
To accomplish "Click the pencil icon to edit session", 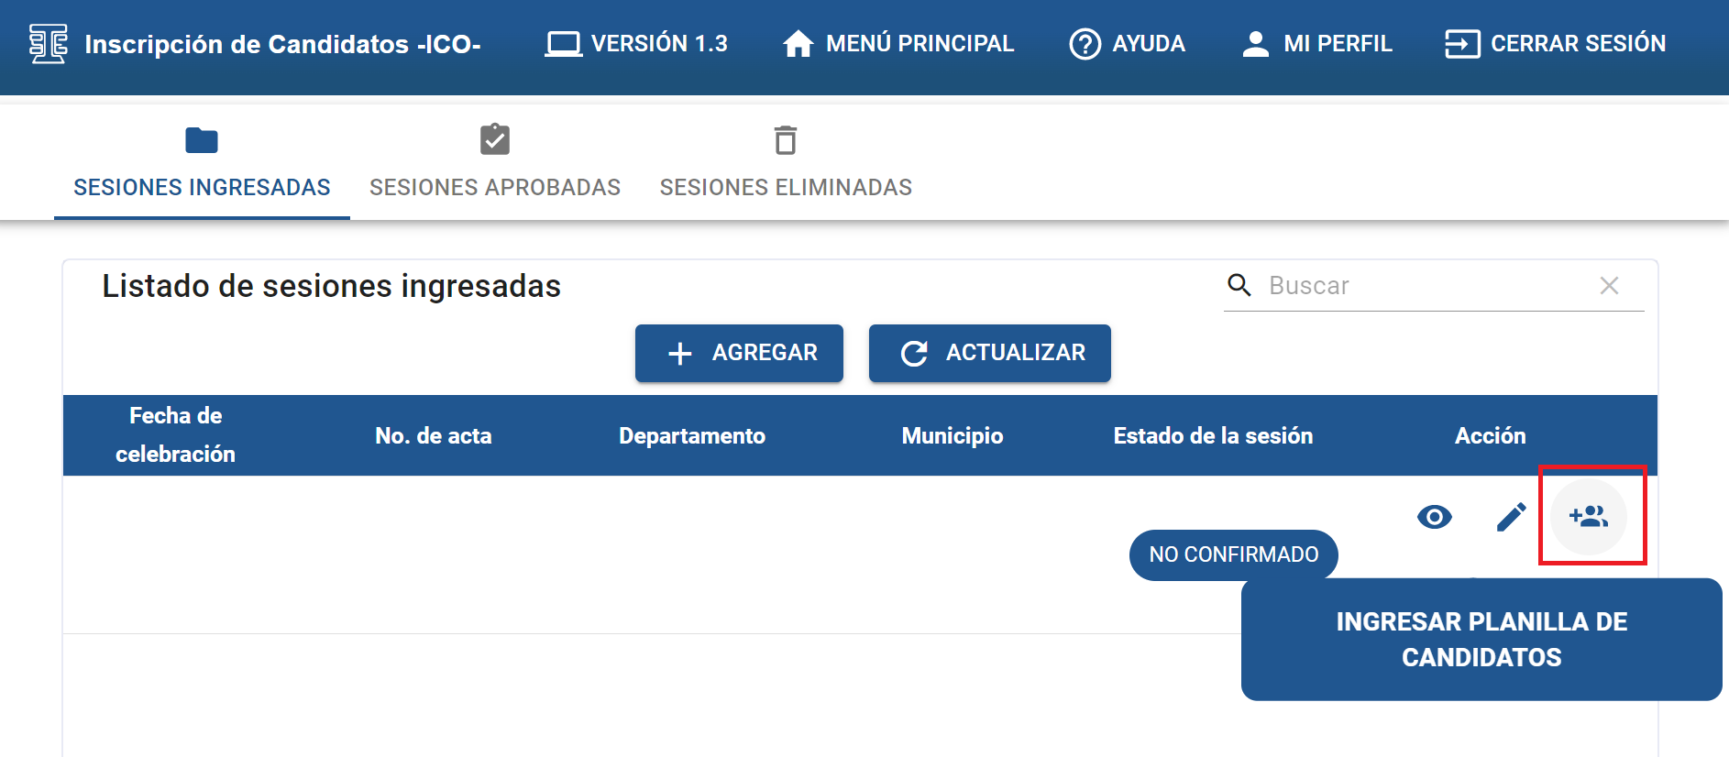I will [x=1511, y=517].
